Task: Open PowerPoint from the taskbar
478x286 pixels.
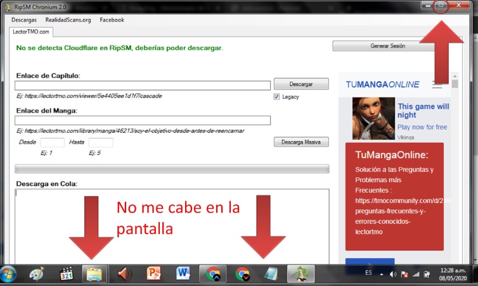Action: point(153,273)
